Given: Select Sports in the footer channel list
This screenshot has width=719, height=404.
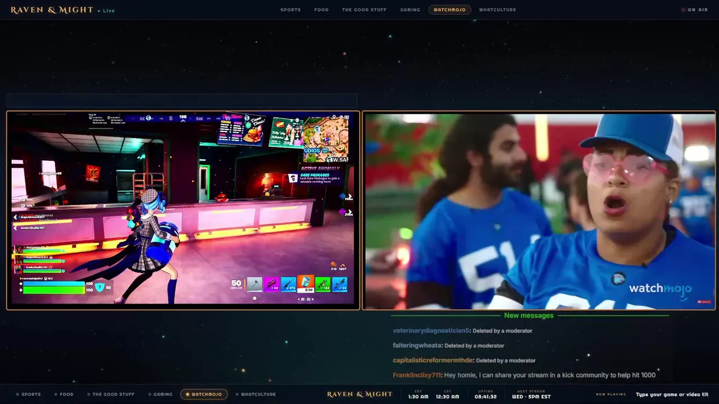Looking at the screenshot, I should pos(29,394).
